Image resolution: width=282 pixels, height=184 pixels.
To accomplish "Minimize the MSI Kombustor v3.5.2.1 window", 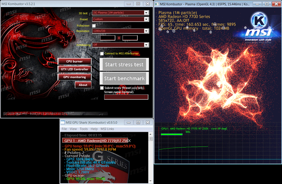I will coord(128,4).
